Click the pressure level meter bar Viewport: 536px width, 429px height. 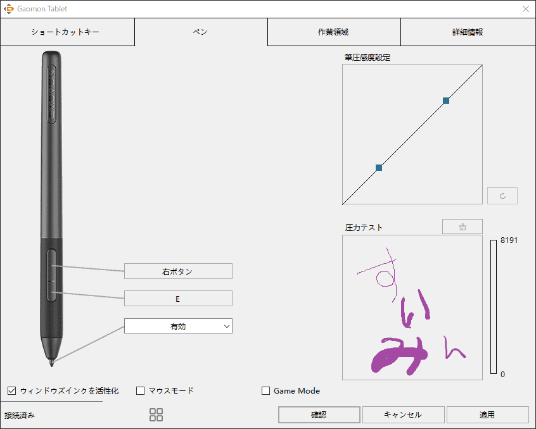pos(494,307)
